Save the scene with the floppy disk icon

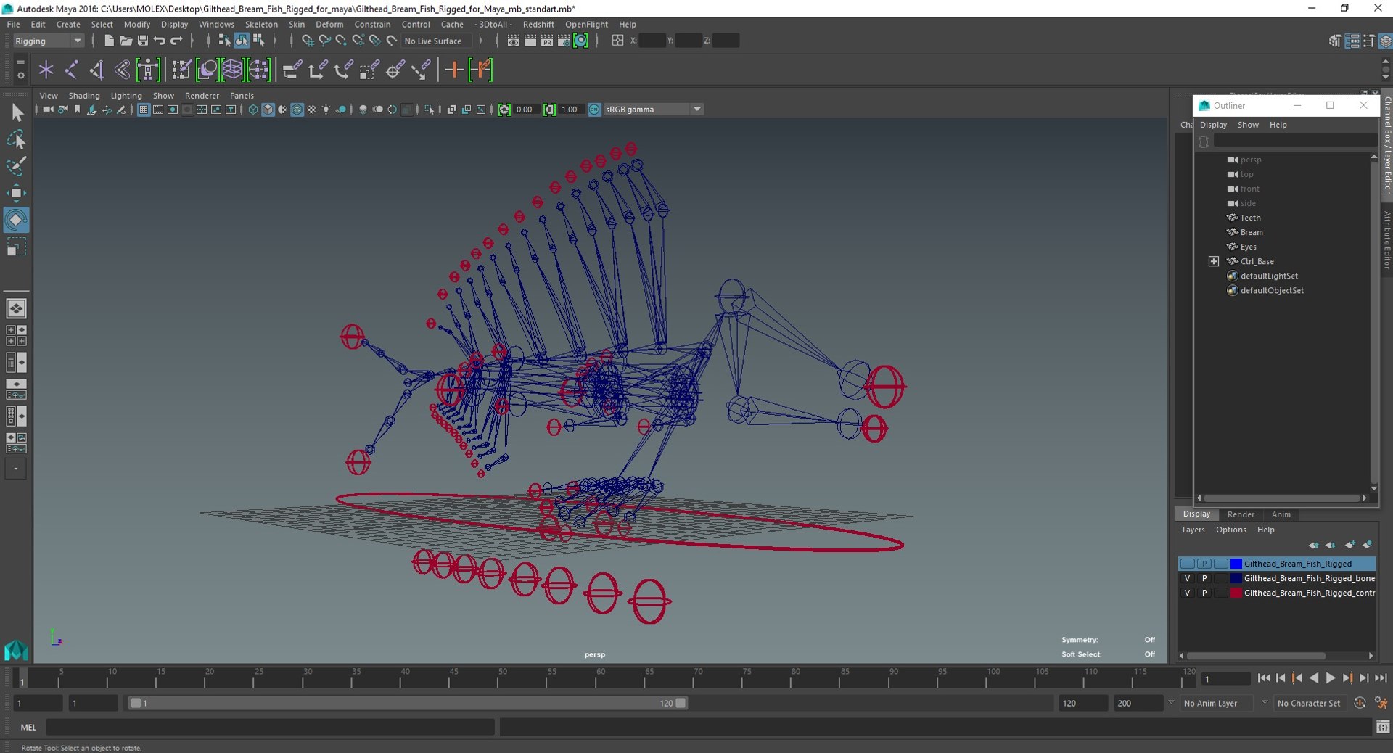[x=143, y=41]
